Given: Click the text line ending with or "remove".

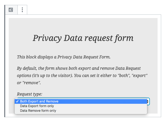Looking at the screenshot, I should click(29, 83).
